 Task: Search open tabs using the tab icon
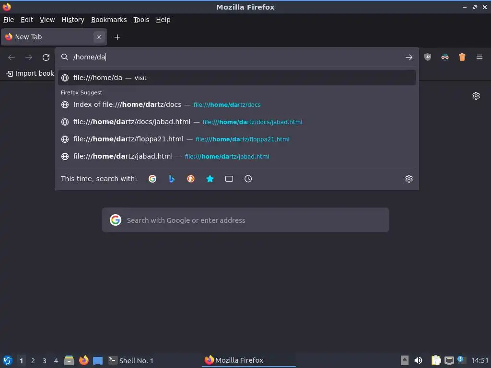click(x=229, y=179)
